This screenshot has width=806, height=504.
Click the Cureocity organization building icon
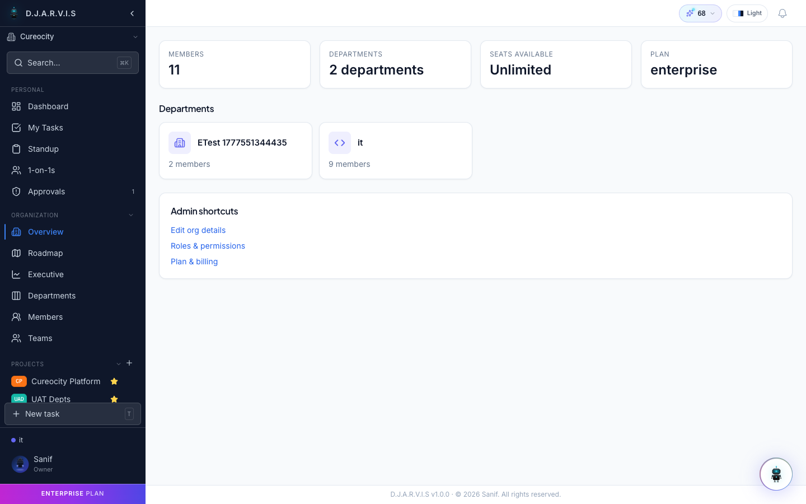click(11, 37)
